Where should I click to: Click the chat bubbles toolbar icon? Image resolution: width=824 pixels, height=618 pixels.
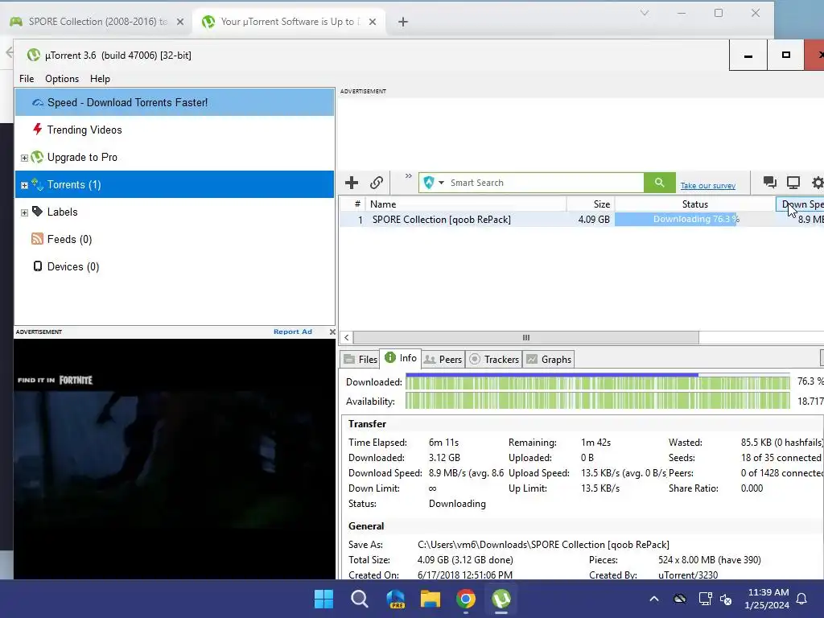tap(770, 183)
